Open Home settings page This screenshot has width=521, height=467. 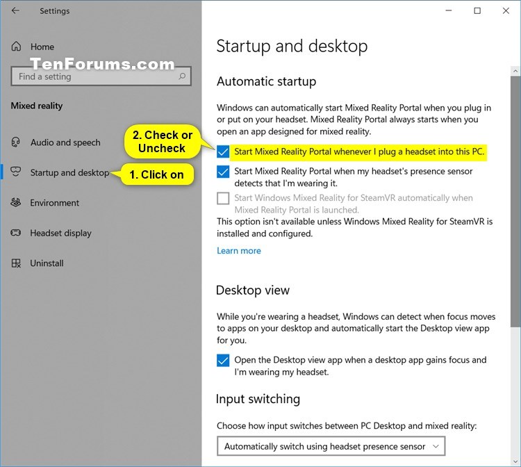pyautogui.click(x=42, y=47)
